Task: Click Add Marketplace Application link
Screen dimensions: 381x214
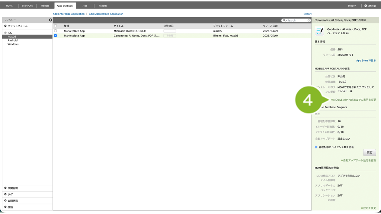Action: (106, 14)
